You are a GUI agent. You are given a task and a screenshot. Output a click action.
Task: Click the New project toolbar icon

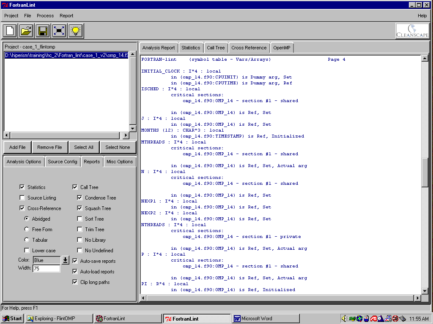[x=10, y=30]
